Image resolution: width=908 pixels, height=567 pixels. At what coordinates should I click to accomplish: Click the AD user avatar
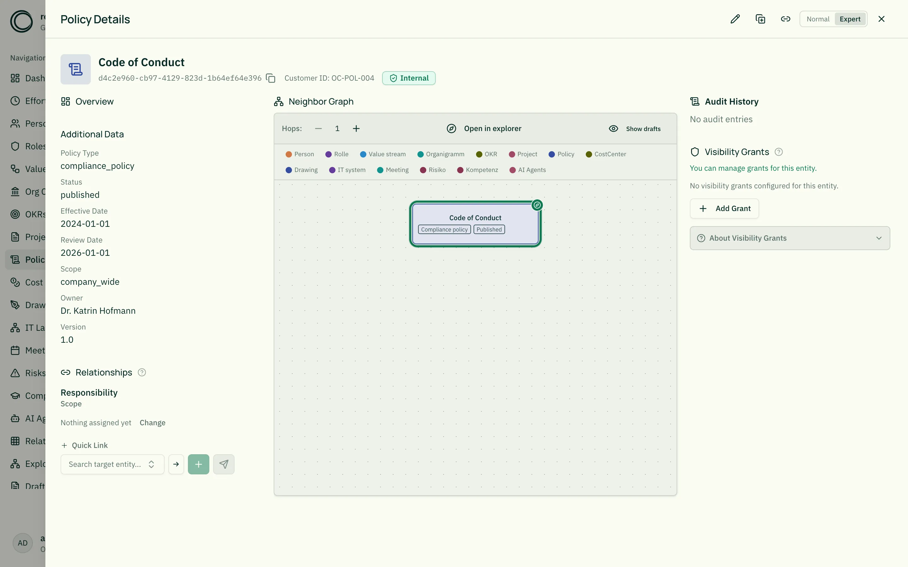coord(22,543)
